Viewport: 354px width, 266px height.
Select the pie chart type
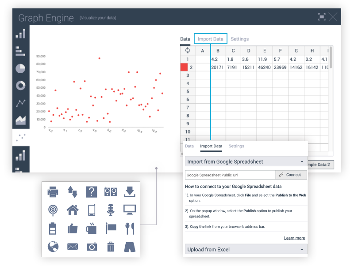point(21,68)
